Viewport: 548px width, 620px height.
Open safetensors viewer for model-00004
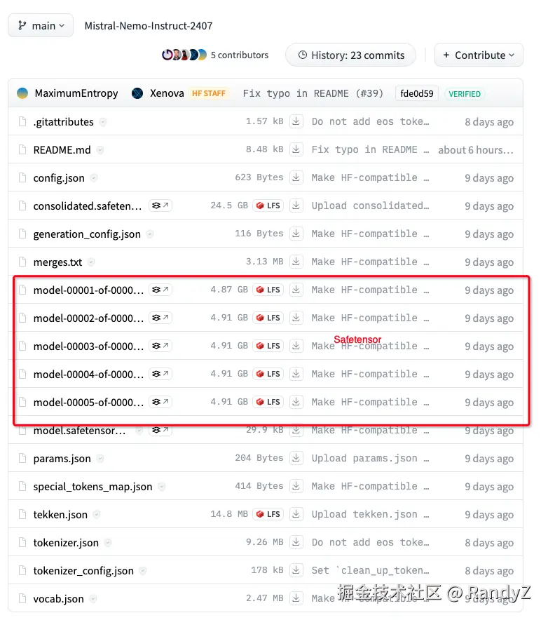click(x=160, y=374)
